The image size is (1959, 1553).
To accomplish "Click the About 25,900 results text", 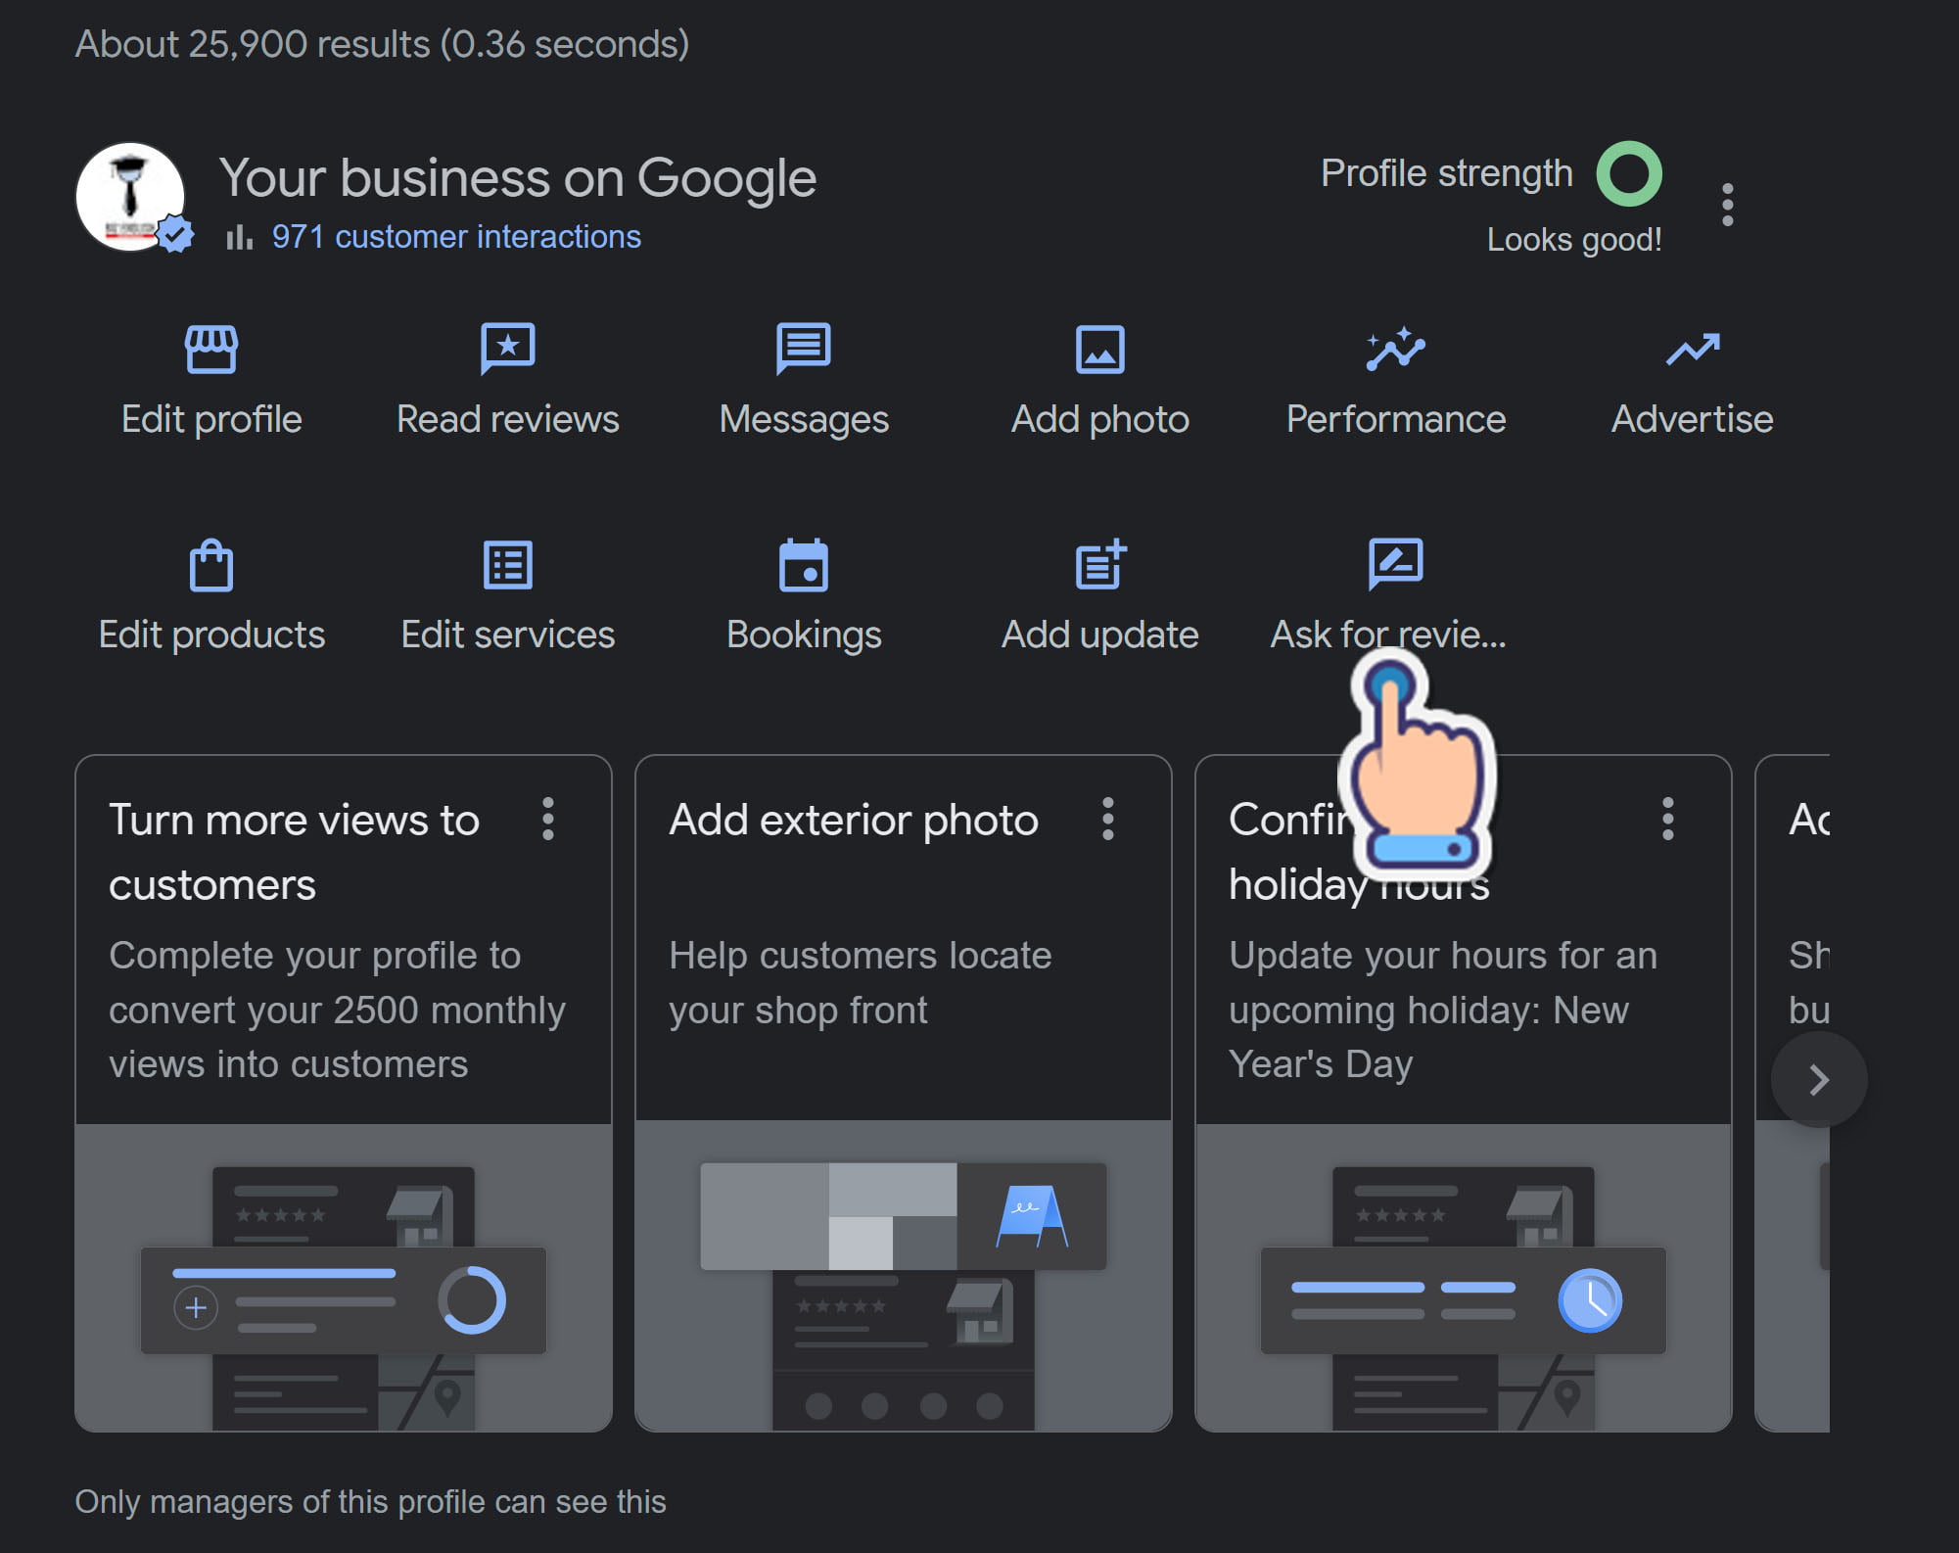I will 383,44.
